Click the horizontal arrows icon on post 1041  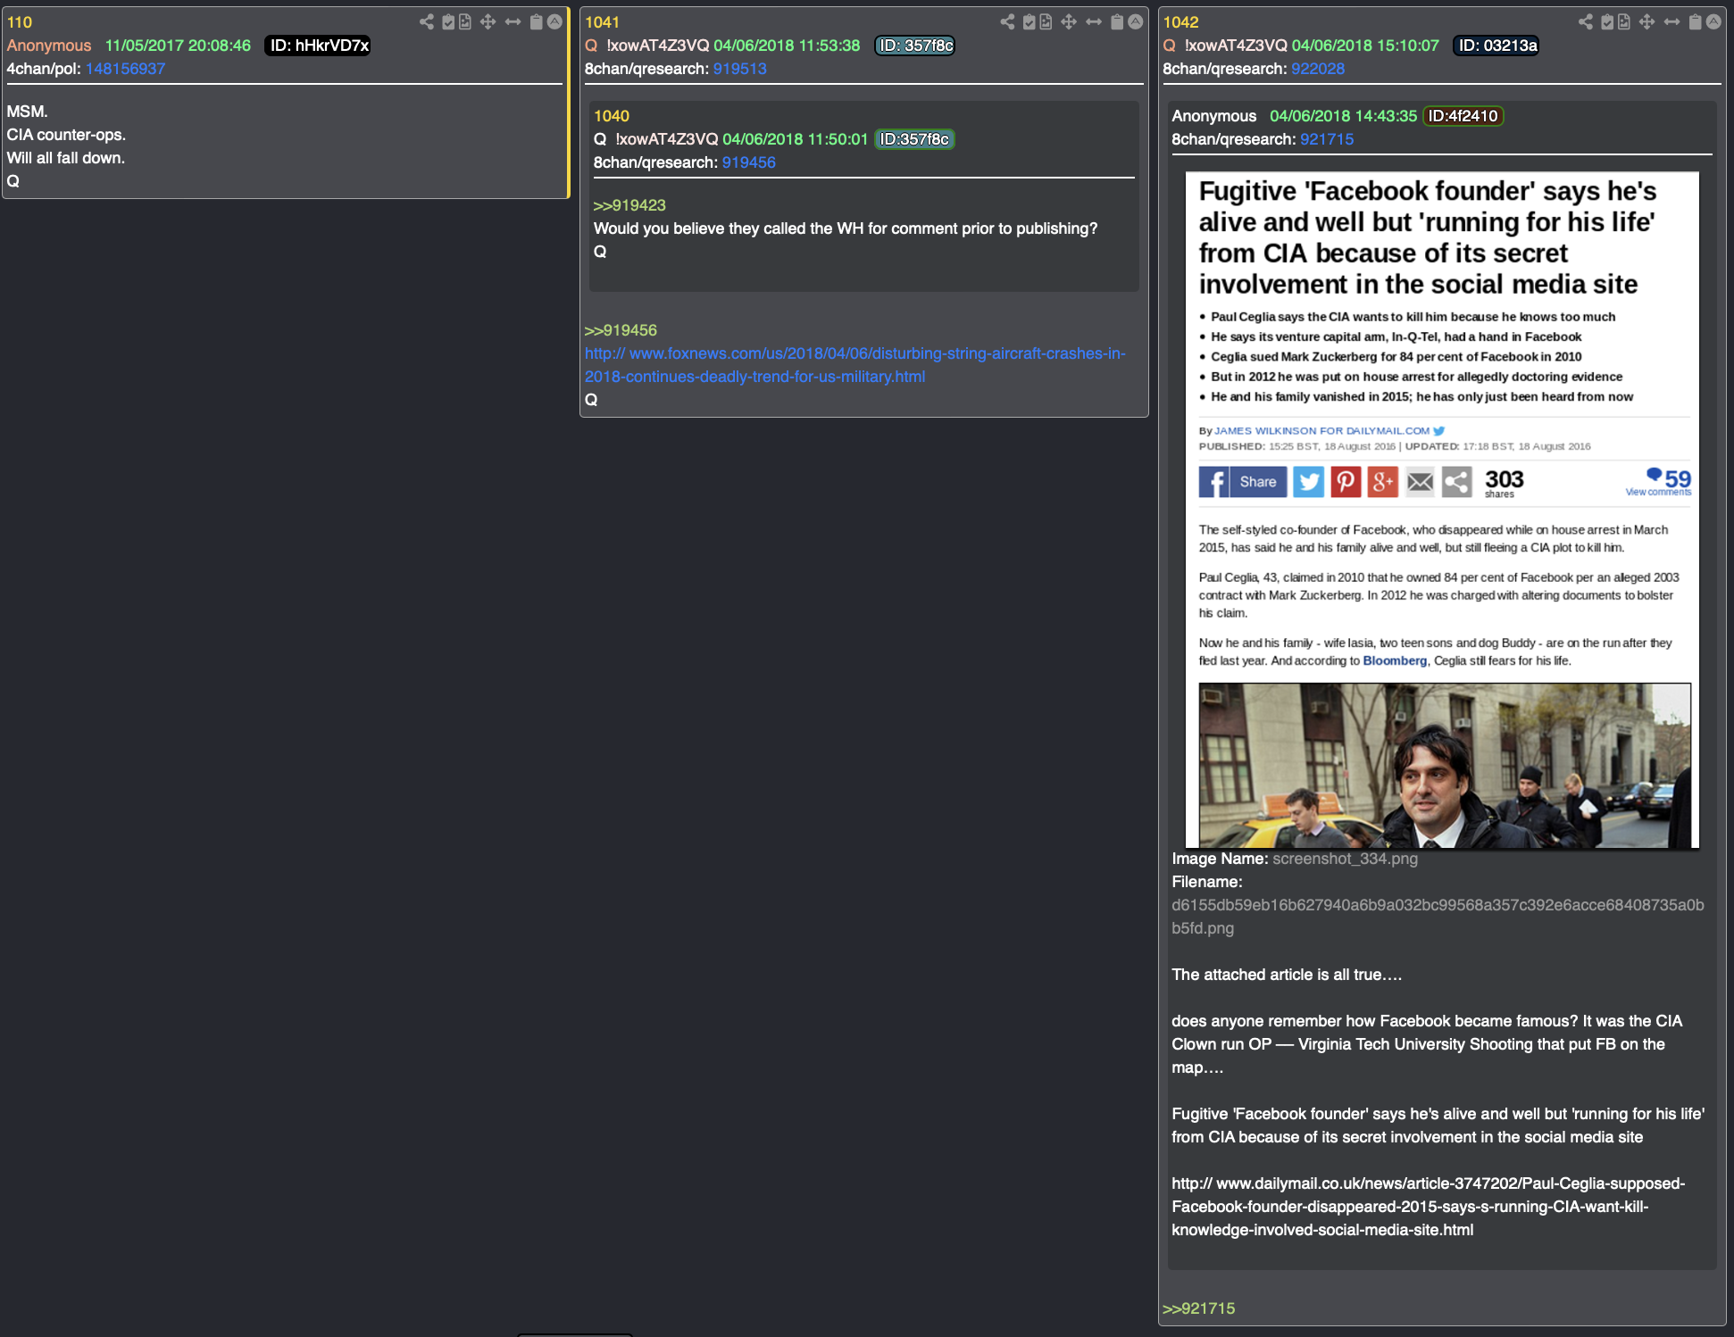tap(1094, 21)
